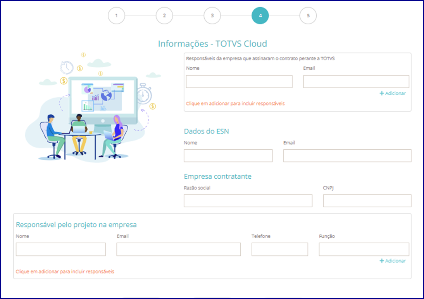
Task: Click the Função input field
Action: 364,249
